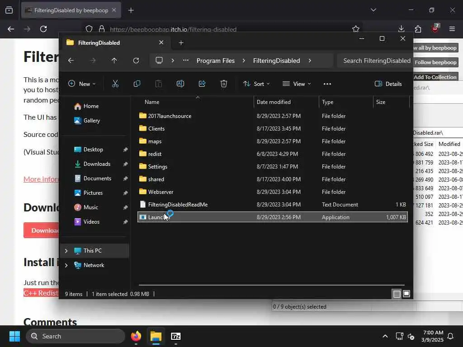Click the taskbar Search box

(76, 336)
